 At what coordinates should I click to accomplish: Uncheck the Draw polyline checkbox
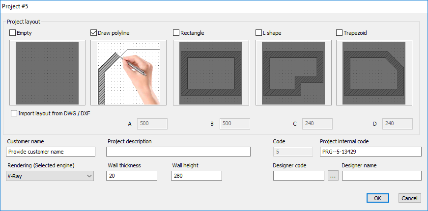94,33
